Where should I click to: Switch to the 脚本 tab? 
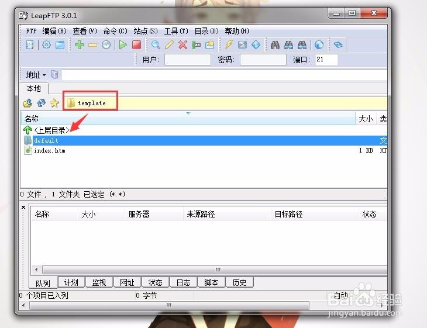[x=211, y=282]
